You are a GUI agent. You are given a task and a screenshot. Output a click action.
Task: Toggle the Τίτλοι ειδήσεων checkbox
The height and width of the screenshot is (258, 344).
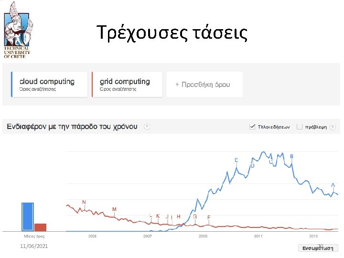(x=252, y=127)
